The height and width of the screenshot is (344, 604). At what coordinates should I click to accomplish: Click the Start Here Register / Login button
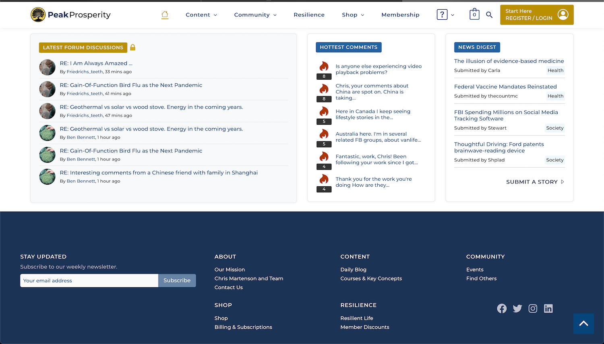pyautogui.click(x=537, y=15)
